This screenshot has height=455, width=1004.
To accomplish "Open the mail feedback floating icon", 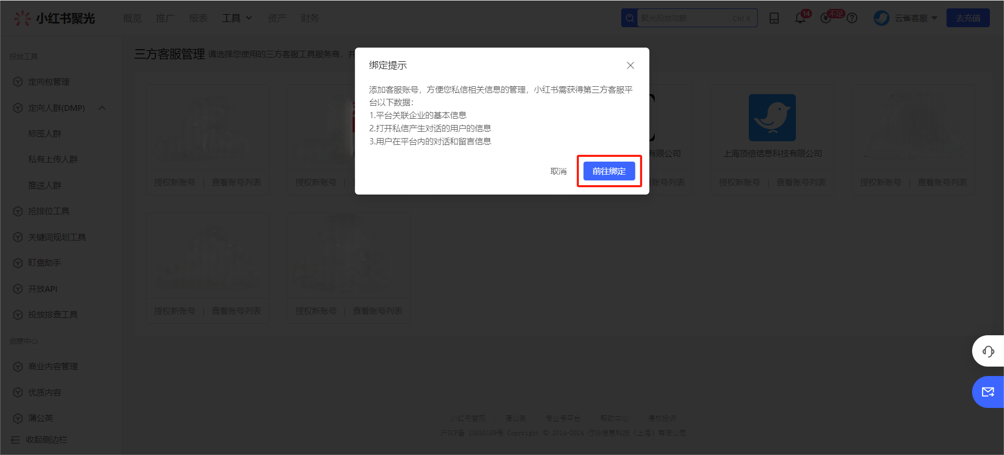I will (x=988, y=392).
